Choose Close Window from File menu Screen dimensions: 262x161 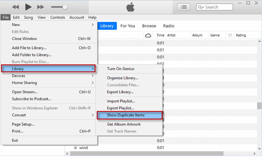coord(48,39)
